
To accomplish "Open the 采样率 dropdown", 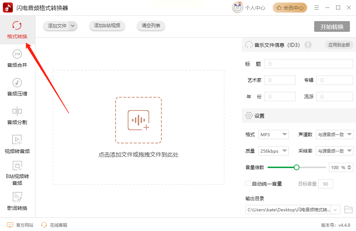I will point(335,151).
